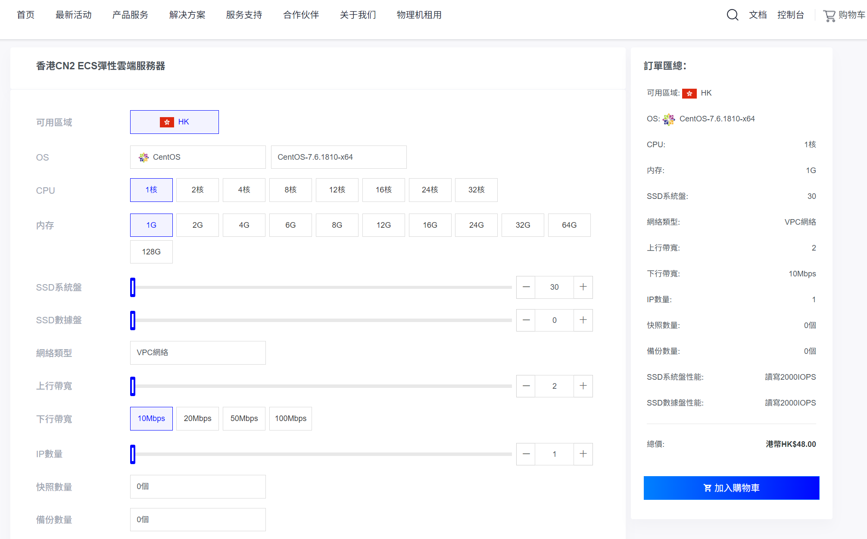867x539 pixels.
Task: Select 8G memory option
Action: click(337, 225)
